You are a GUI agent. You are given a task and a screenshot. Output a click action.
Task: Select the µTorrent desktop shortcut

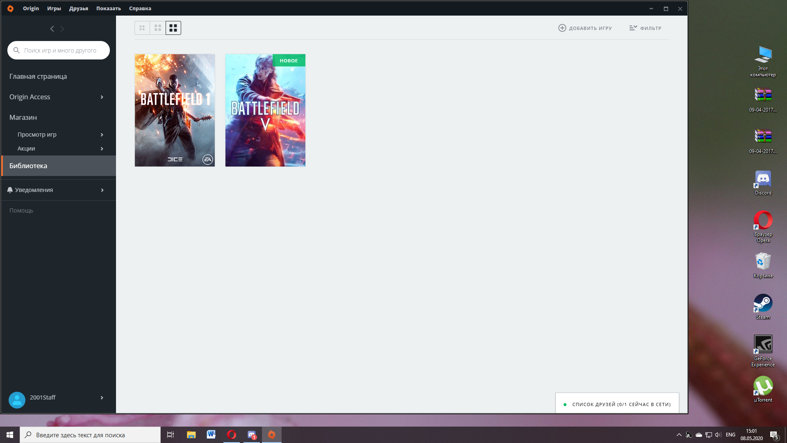point(763,389)
